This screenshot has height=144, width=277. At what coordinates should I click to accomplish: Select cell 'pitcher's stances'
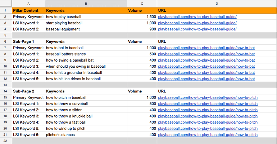click(86, 135)
